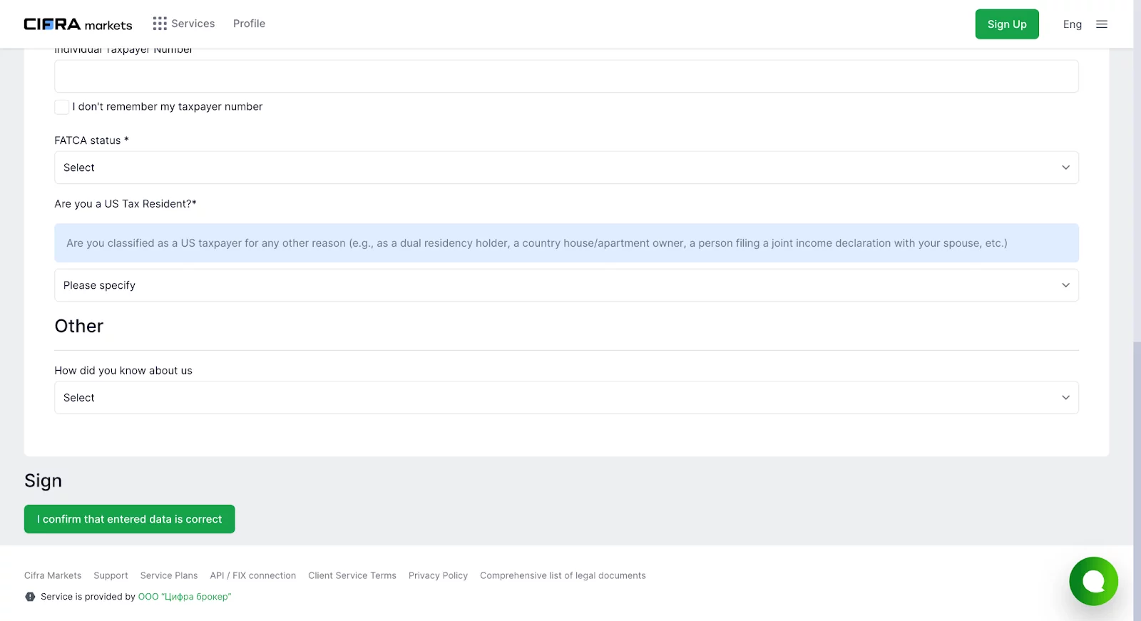Expand the FATCA status dropdown
Viewport: 1141px width, 621px height.
pos(566,168)
